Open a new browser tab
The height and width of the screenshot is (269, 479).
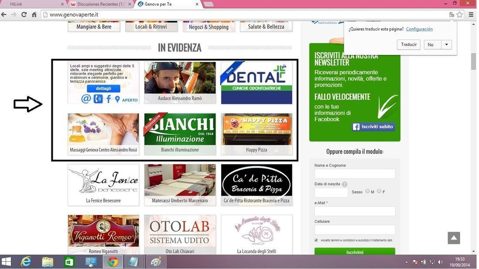point(209,4)
